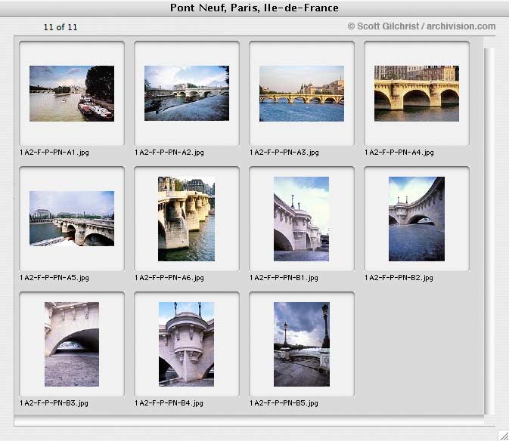Select the 1A2-F-P-PN-B4.jpg turret thumbnail

point(186,344)
